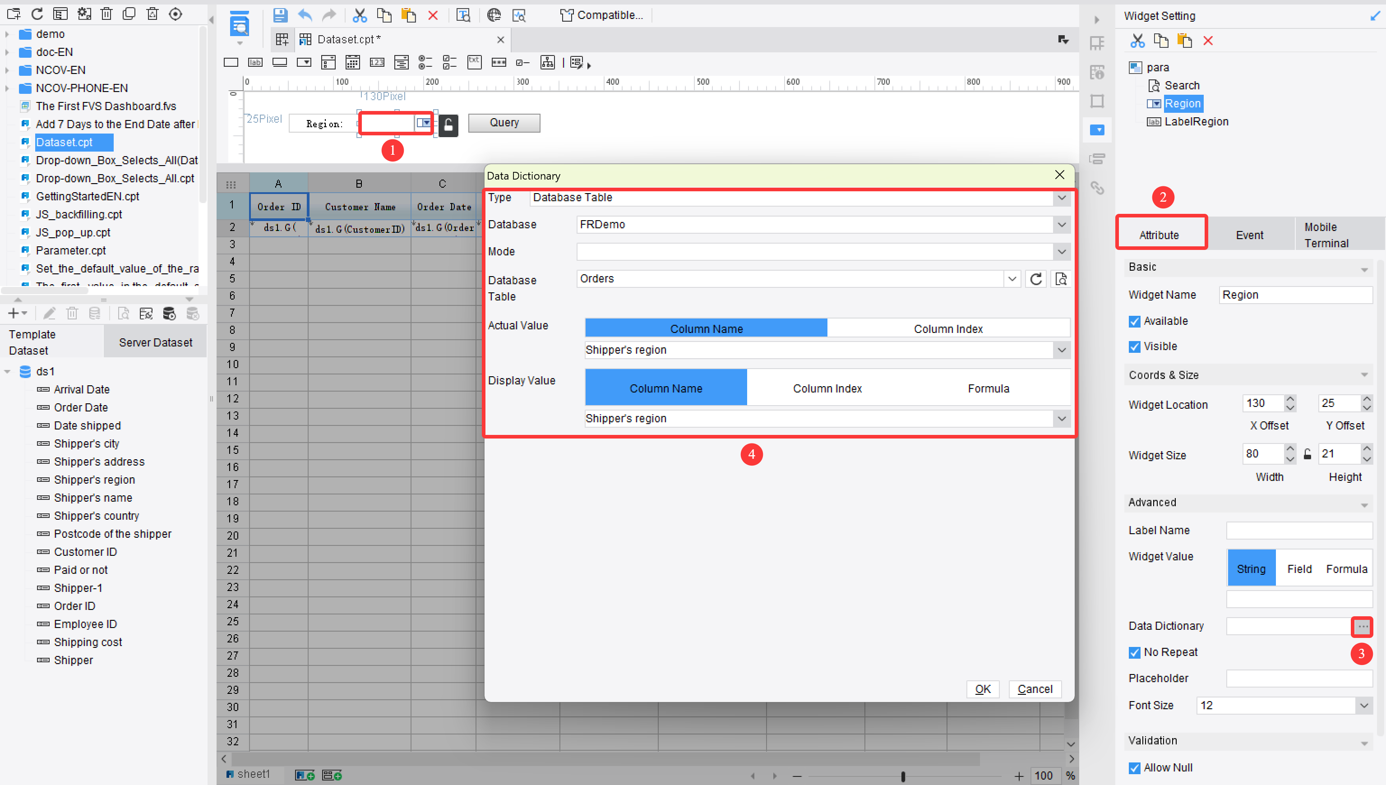
Task: Select Column Index for Display Value
Action: click(x=827, y=388)
